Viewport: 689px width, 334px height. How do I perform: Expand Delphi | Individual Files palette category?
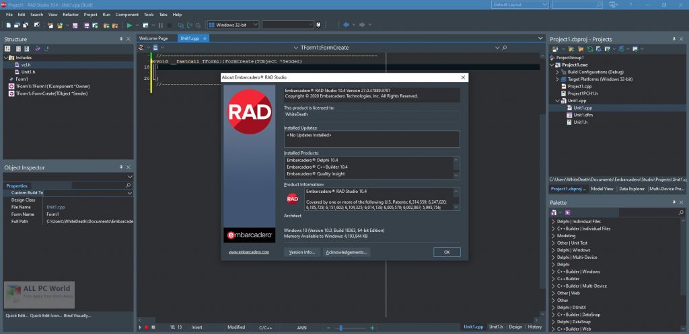click(553, 222)
